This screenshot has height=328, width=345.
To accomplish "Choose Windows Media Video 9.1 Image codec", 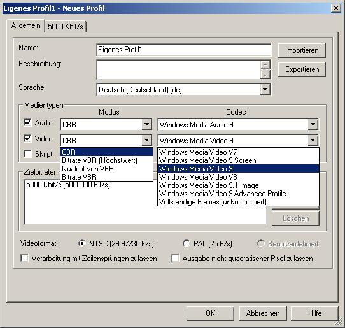I will pyautogui.click(x=238, y=185).
